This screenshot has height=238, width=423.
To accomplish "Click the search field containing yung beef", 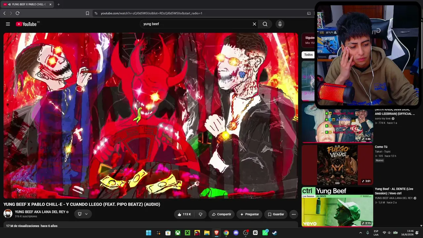I will tap(197, 24).
